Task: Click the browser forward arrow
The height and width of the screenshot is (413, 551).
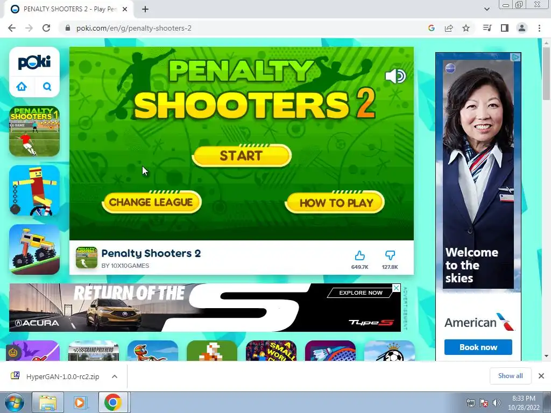Action: pos(29,28)
